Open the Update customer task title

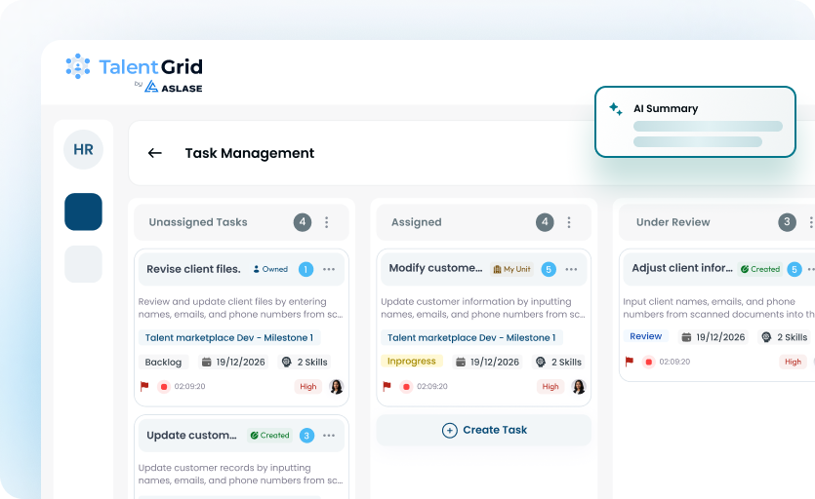(x=191, y=435)
